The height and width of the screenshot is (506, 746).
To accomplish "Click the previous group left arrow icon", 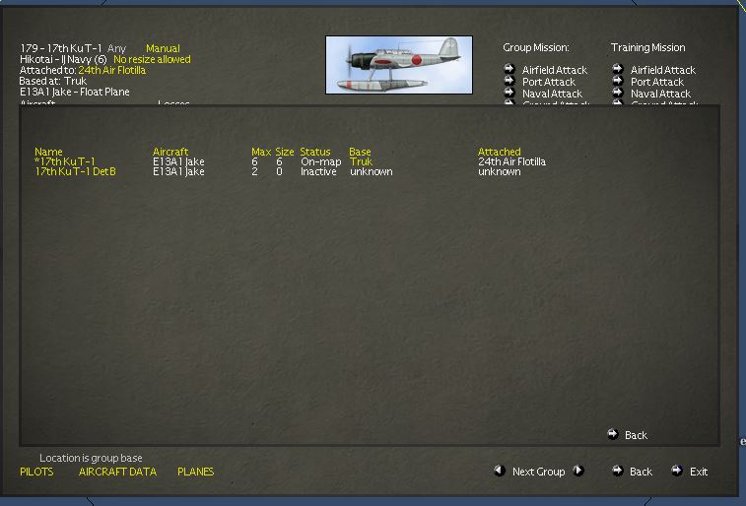I will [499, 471].
